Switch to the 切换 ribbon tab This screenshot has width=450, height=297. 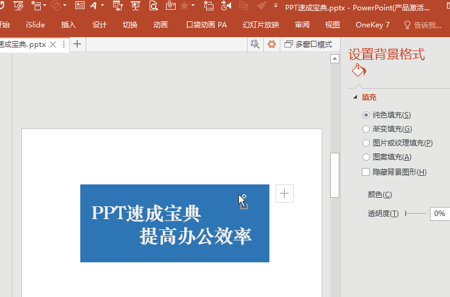[x=130, y=25]
